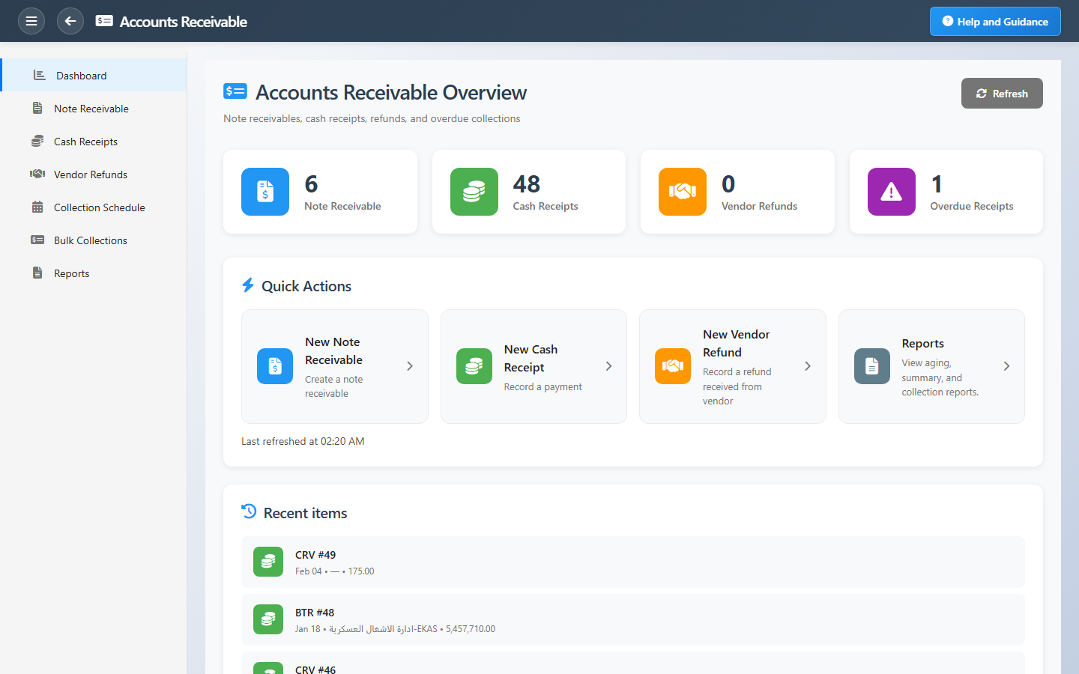Open New Cash Receipt via its chevron
Image resolution: width=1079 pixels, height=674 pixels.
(608, 366)
